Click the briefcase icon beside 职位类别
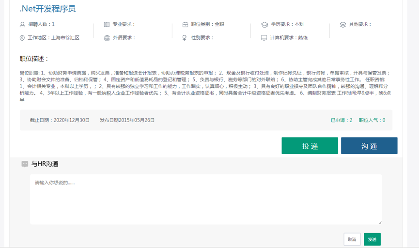The width and height of the screenshot is (419, 248). coord(186,24)
